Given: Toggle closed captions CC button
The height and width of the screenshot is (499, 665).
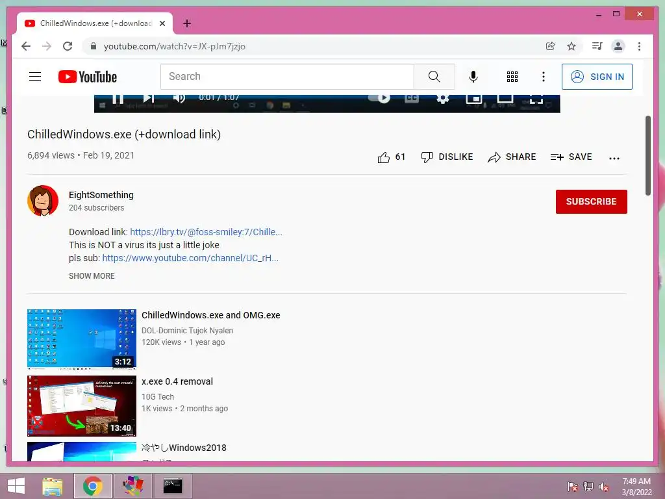Looking at the screenshot, I should (x=411, y=99).
